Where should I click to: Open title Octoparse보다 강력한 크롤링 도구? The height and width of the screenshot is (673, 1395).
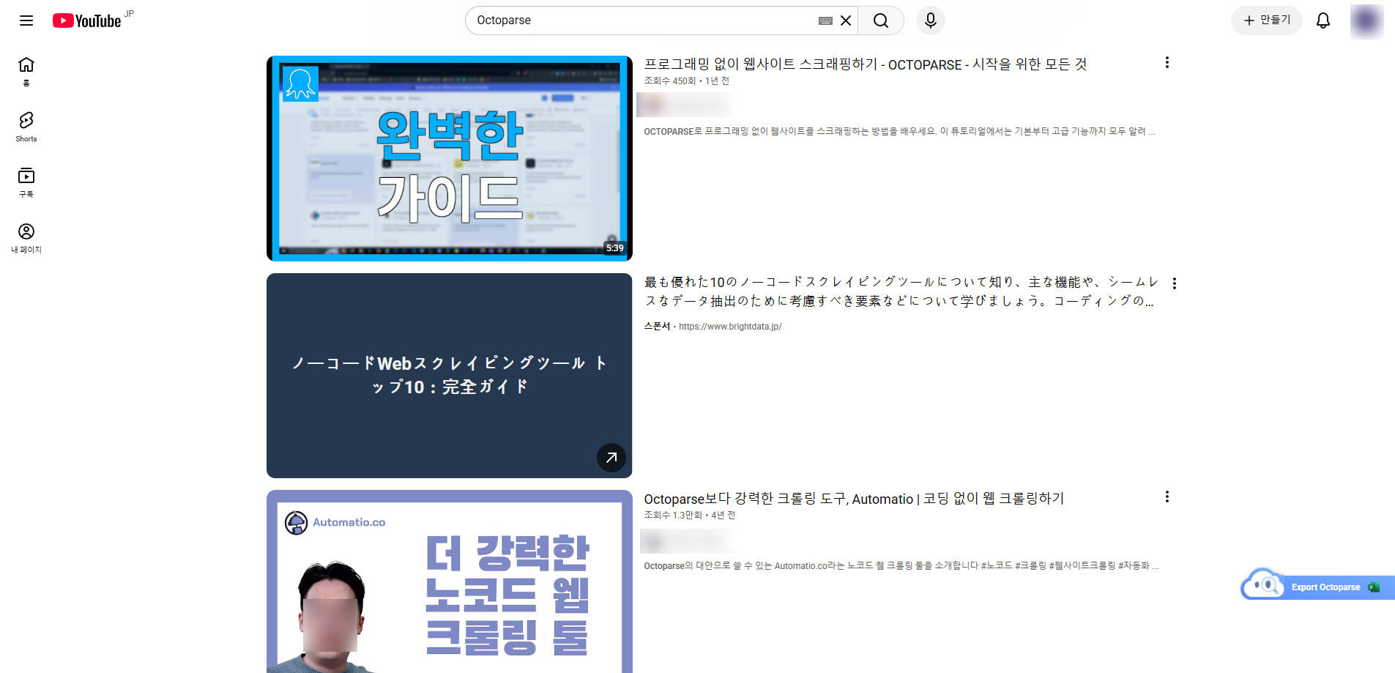(854, 499)
